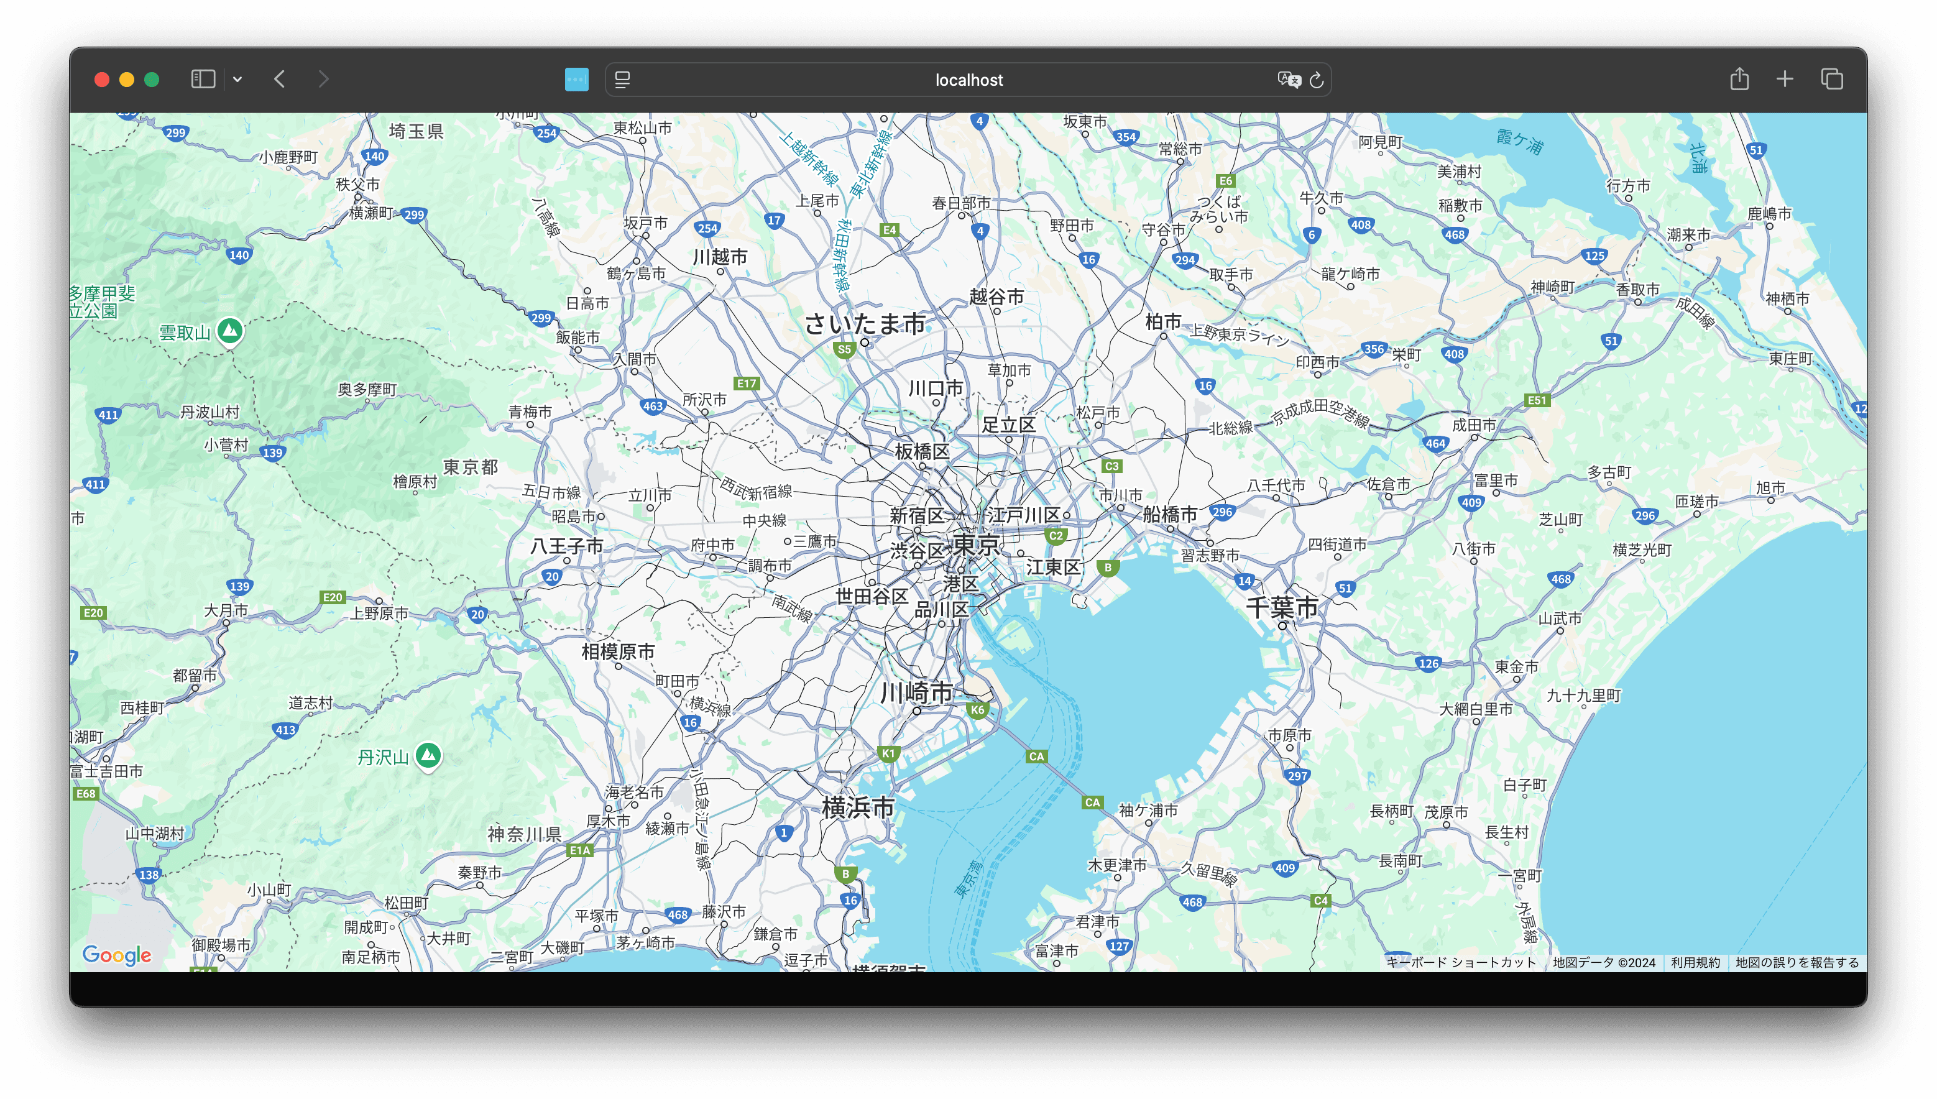Click the translate page icon

1288,80
